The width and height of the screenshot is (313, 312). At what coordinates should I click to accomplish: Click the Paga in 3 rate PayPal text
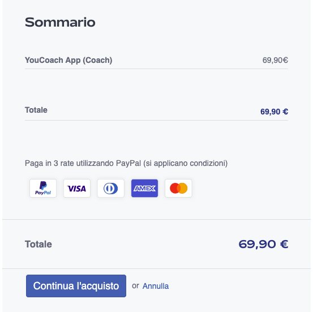click(x=126, y=163)
